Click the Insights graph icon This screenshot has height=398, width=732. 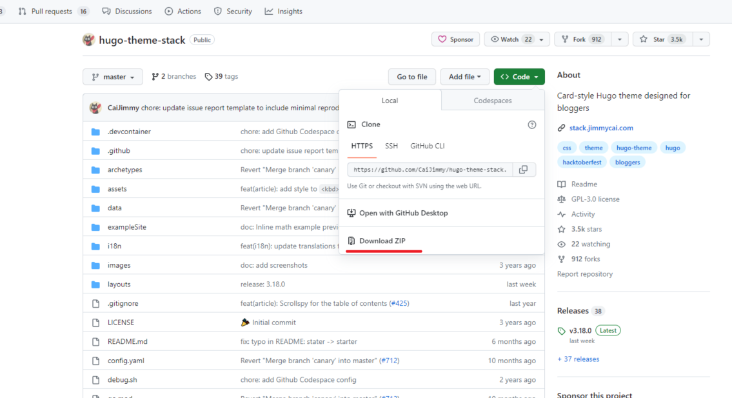point(269,11)
